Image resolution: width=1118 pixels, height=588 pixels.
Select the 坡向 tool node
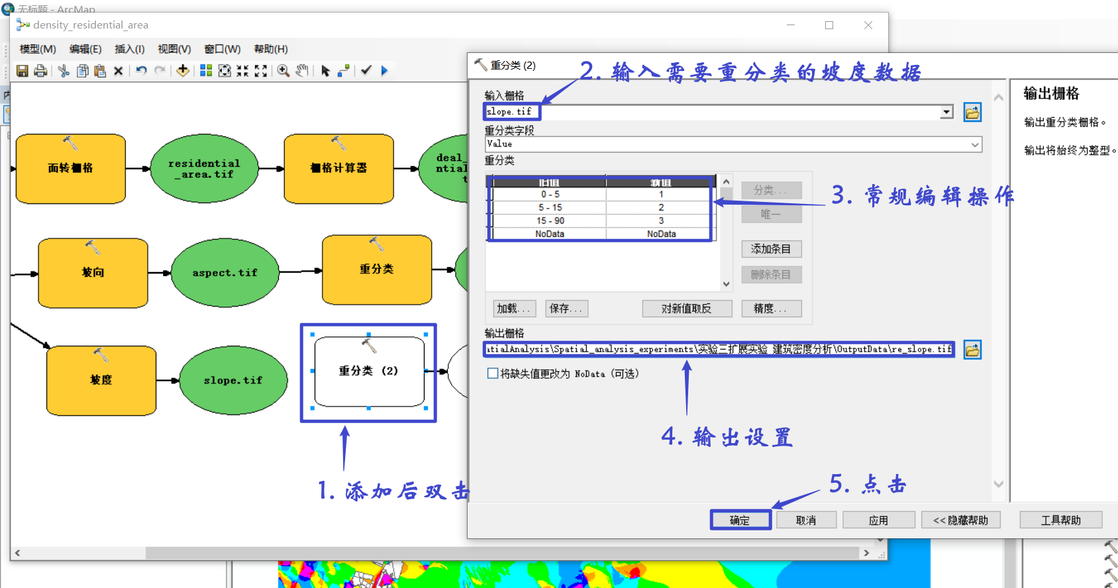[x=93, y=273]
